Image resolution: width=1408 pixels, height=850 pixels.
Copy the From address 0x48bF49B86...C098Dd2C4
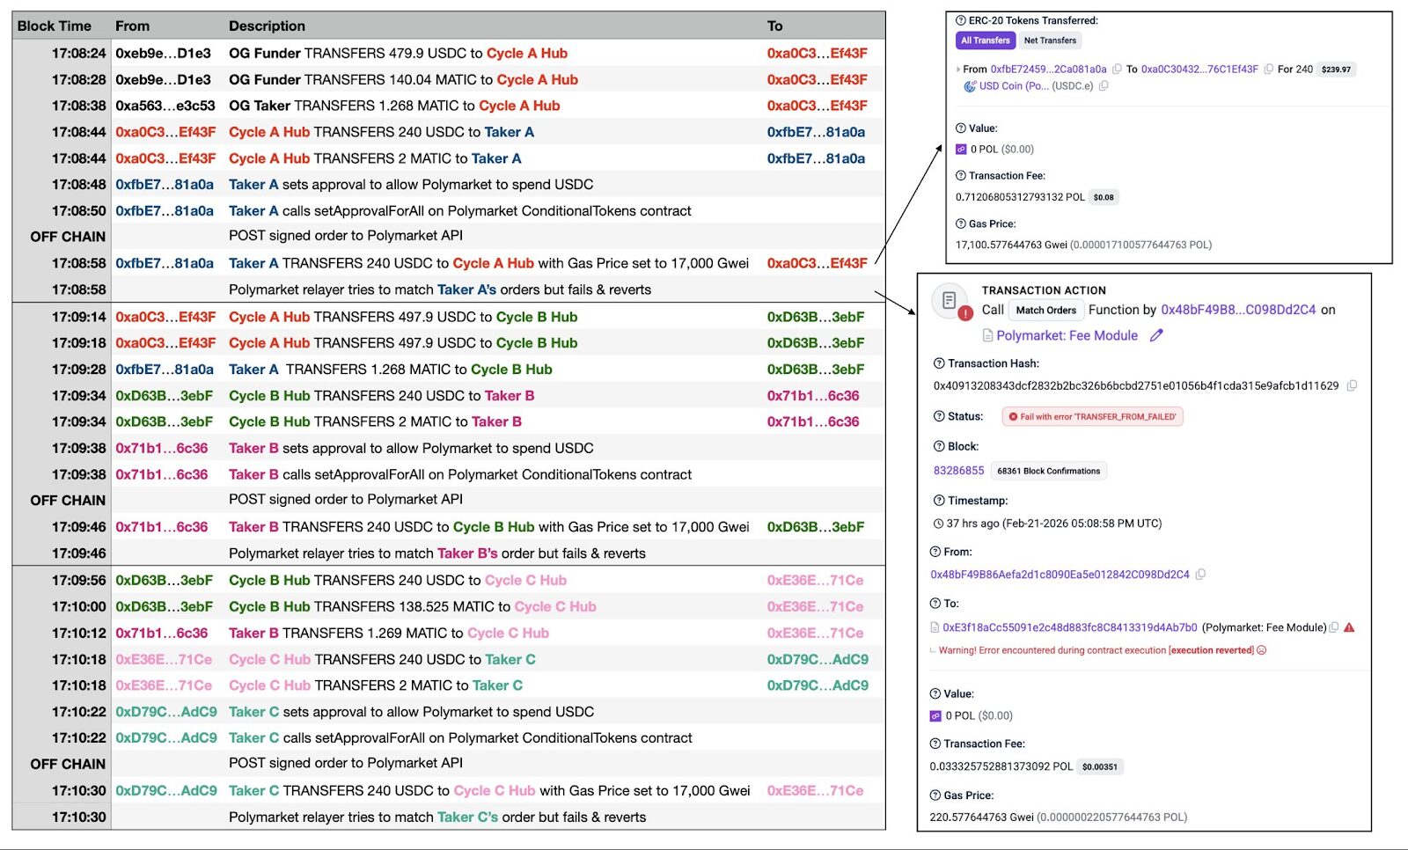tap(1200, 575)
